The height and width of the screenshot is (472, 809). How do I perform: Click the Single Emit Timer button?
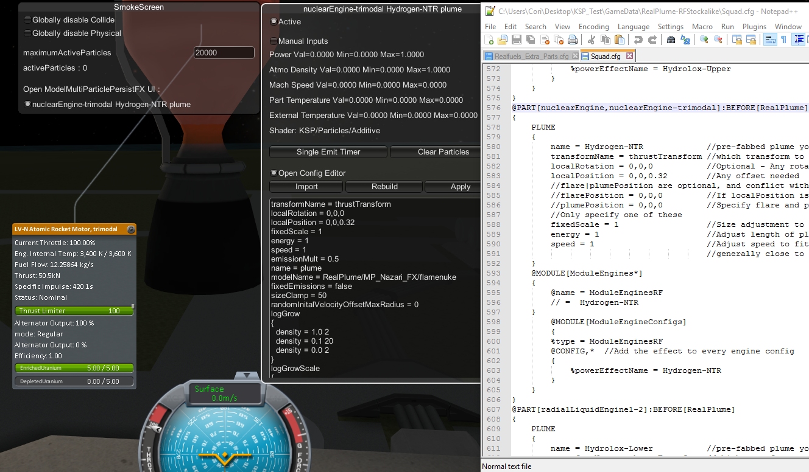click(x=328, y=151)
